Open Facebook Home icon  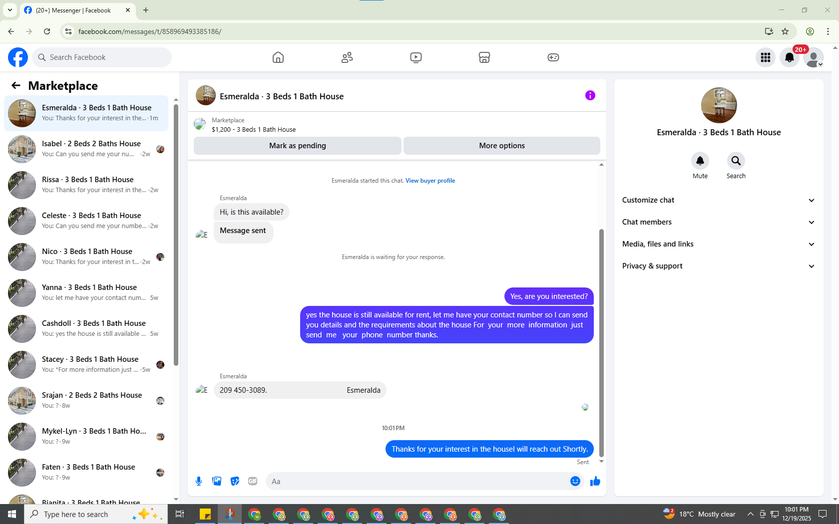[x=278, y=57]
